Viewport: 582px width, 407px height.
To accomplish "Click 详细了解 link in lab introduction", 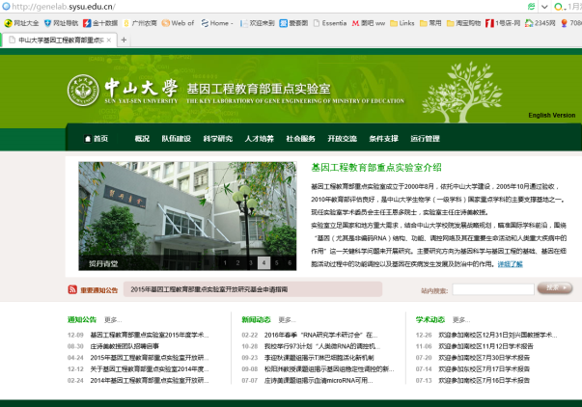I will pos(510,264).
